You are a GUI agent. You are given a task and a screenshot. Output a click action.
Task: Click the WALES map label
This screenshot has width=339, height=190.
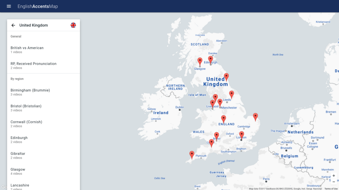point(198,132)
